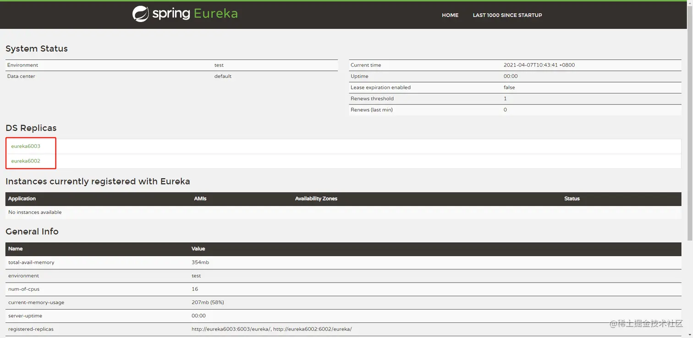
Task: Open LAST 1000 SINCE STARTUP page
Action: (x=507, y=15)
